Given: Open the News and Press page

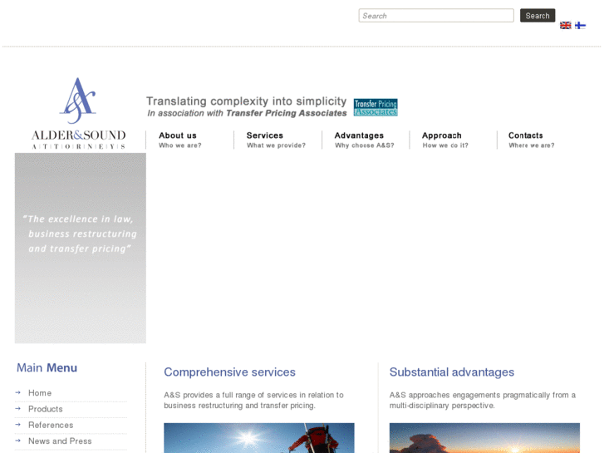Looking at the screenshot, I should click(60, 441).
